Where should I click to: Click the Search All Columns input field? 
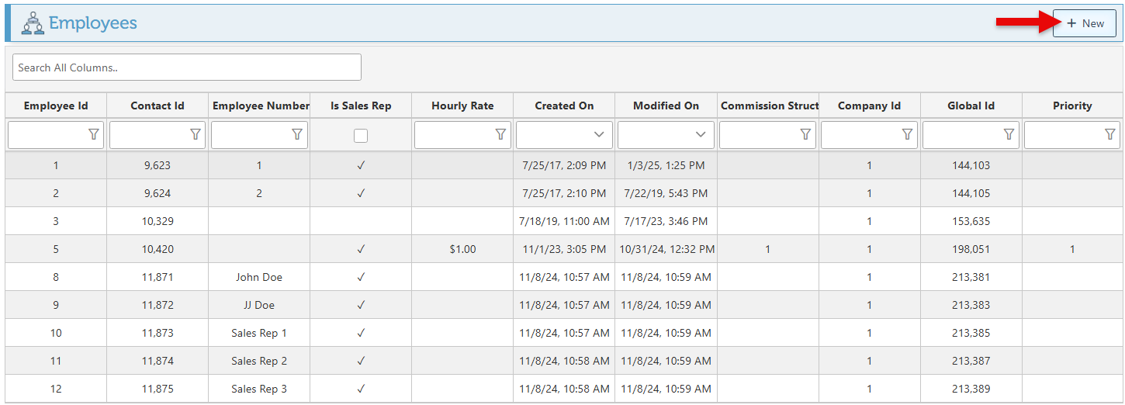(x=187, y=67)
